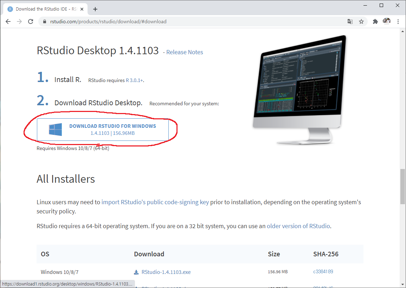The image size is (406, 288).
Task: Click the All Installers heading
Action: pos(66,179)
